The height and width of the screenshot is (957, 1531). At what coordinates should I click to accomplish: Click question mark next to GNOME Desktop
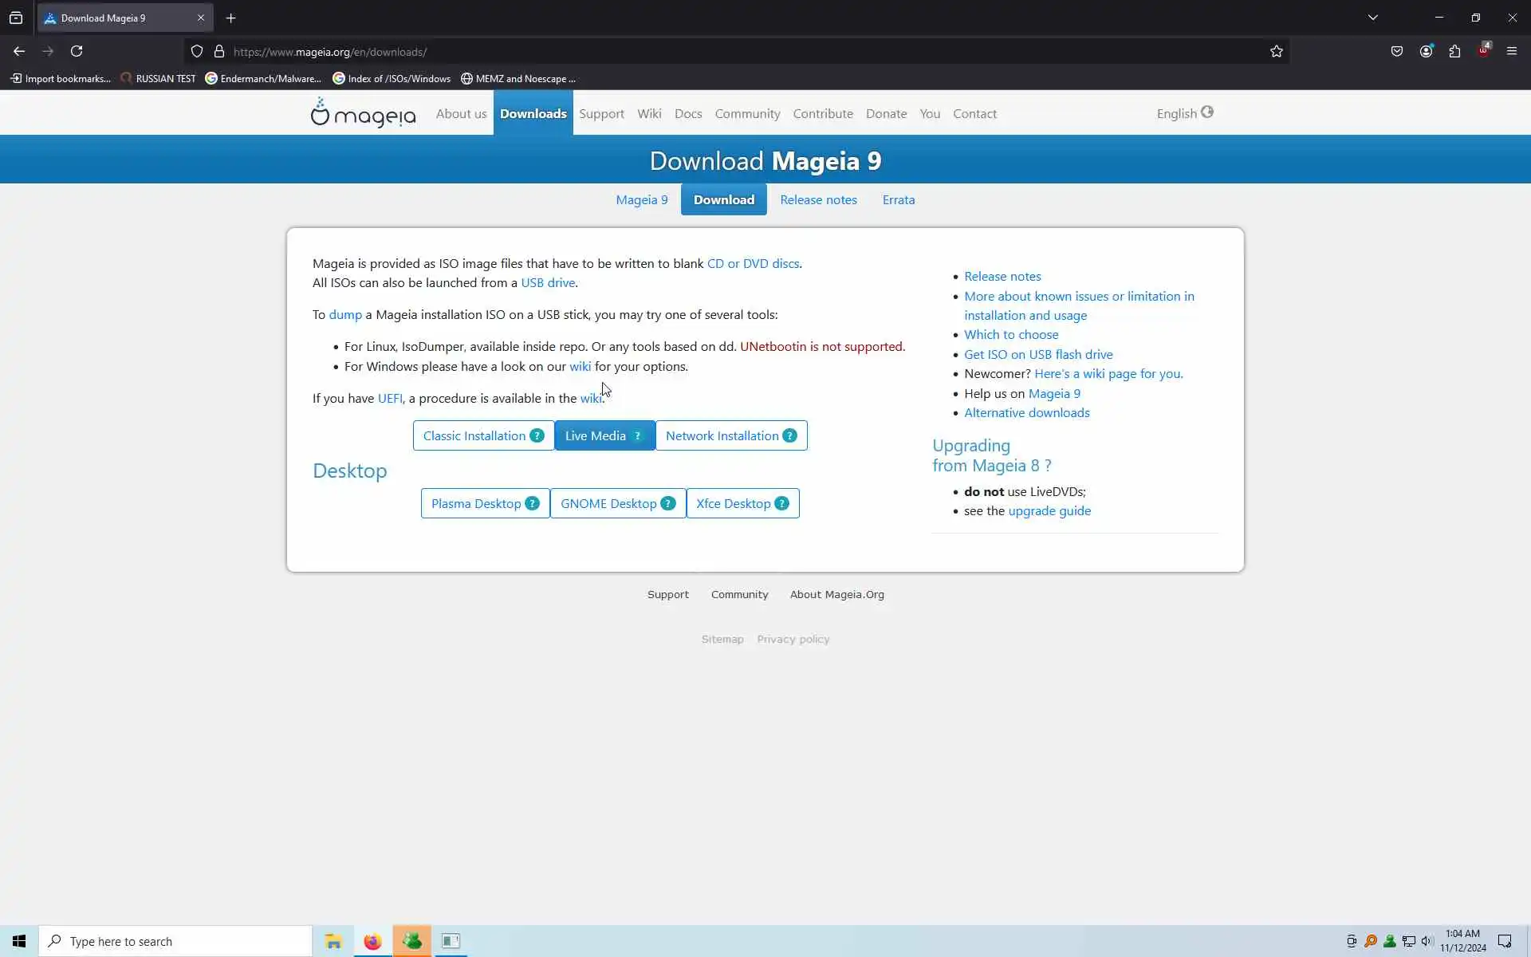pos(668,503)
